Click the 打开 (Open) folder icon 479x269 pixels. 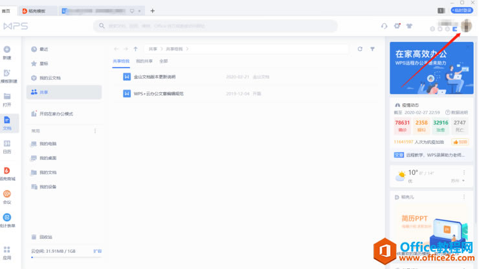pyautogui.click(x=7, y=97)
